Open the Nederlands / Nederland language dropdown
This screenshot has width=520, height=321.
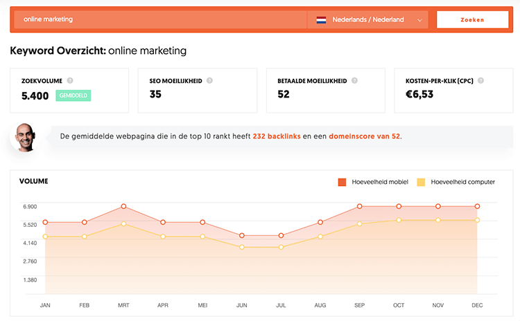(368, 20)
